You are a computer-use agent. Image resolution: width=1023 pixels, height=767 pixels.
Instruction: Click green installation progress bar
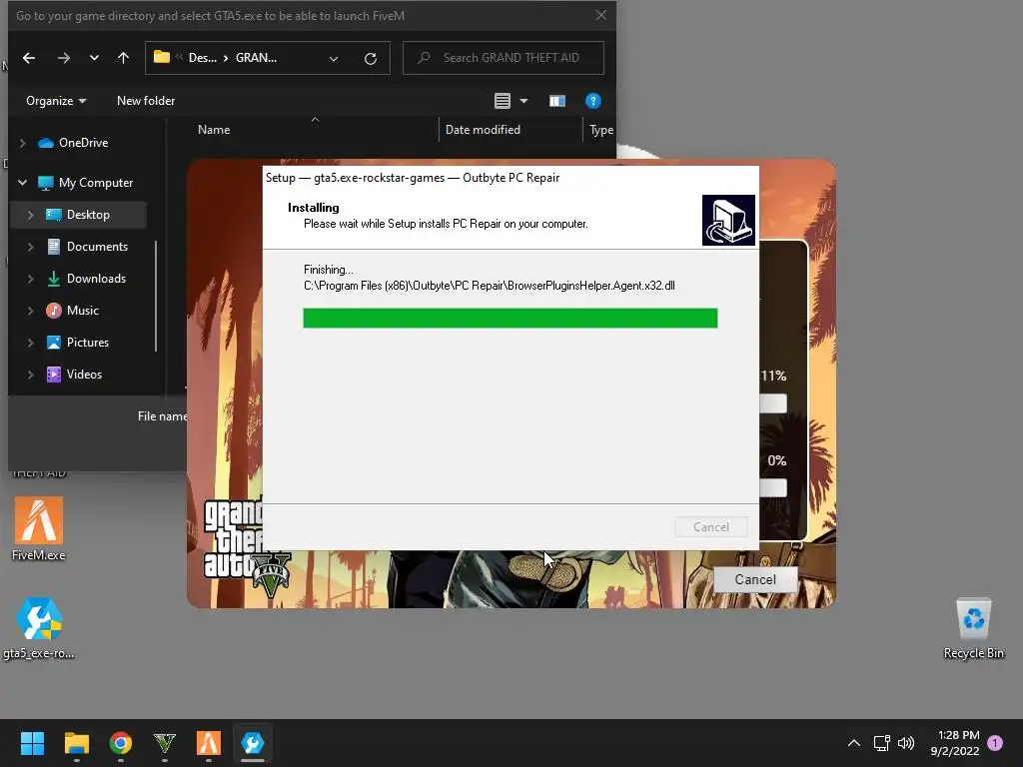click(511, 319)
